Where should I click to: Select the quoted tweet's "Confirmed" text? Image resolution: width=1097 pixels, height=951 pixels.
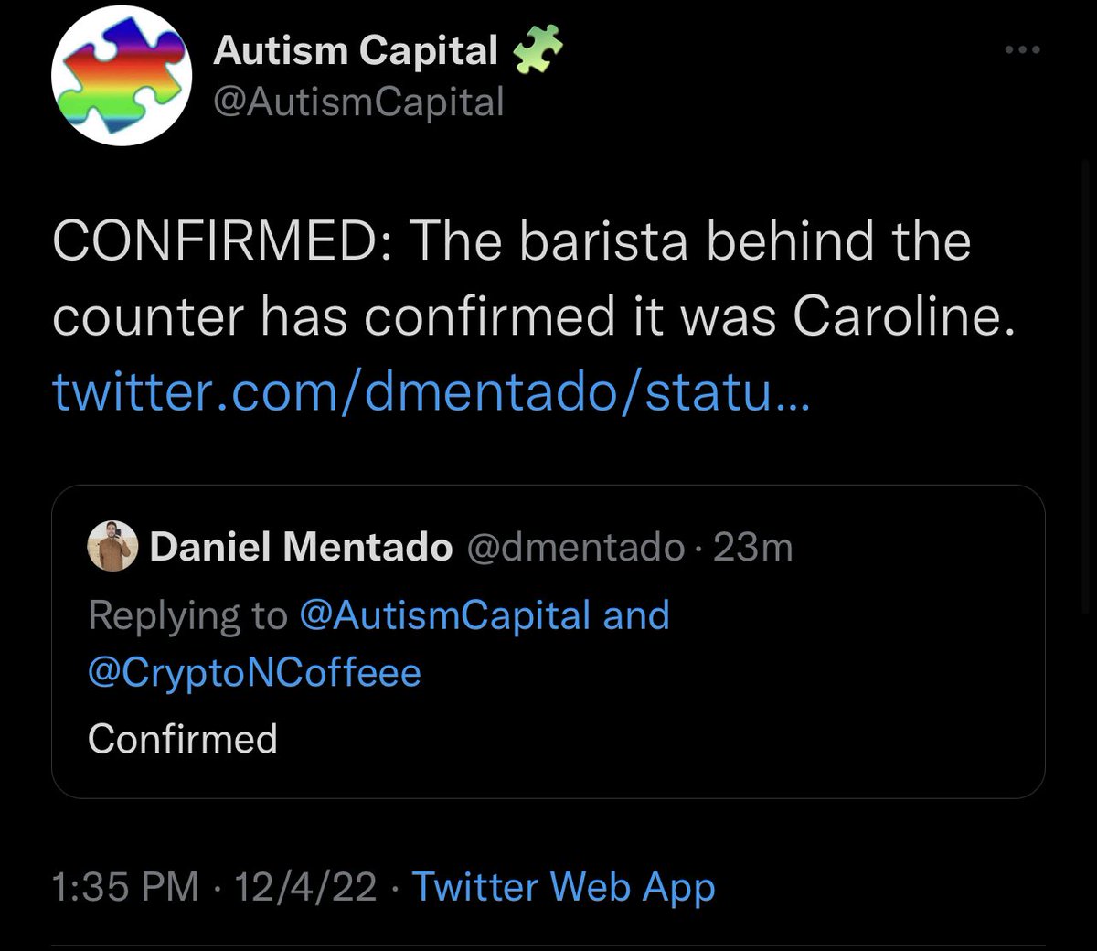[183, 739]
